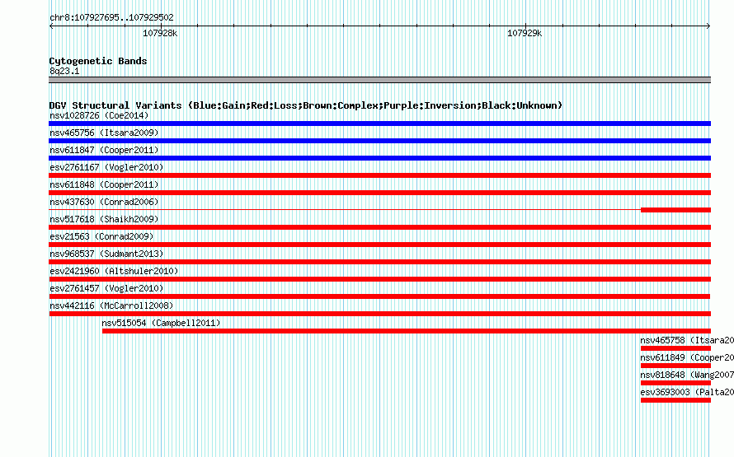Image resolution: width=734 pixels, height=457 pixels.
Task: Click the blue bar under nsv465756
Action: [x=379, y=141]
